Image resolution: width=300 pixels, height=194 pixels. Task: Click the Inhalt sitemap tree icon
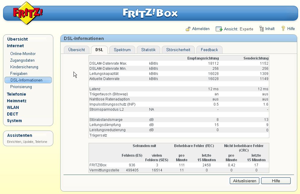coord(261,29)
